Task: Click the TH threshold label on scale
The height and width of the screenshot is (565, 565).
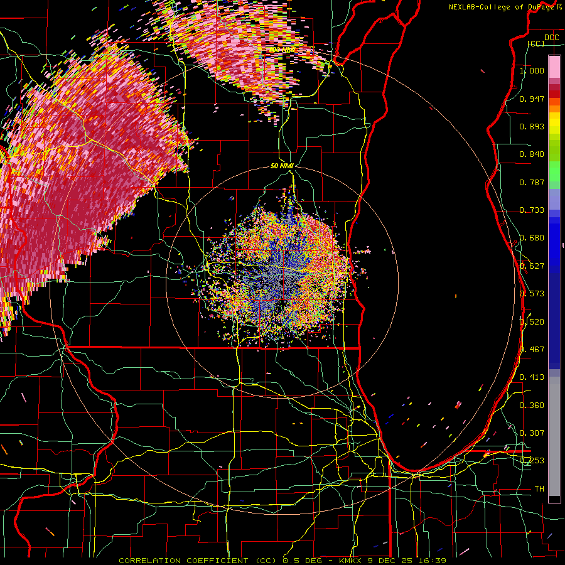Action: click(x=539, y=488)
